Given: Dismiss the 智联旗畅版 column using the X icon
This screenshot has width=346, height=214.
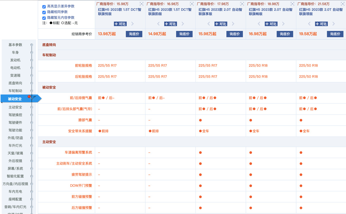Looking at the screenshot, I should [292, 4].
